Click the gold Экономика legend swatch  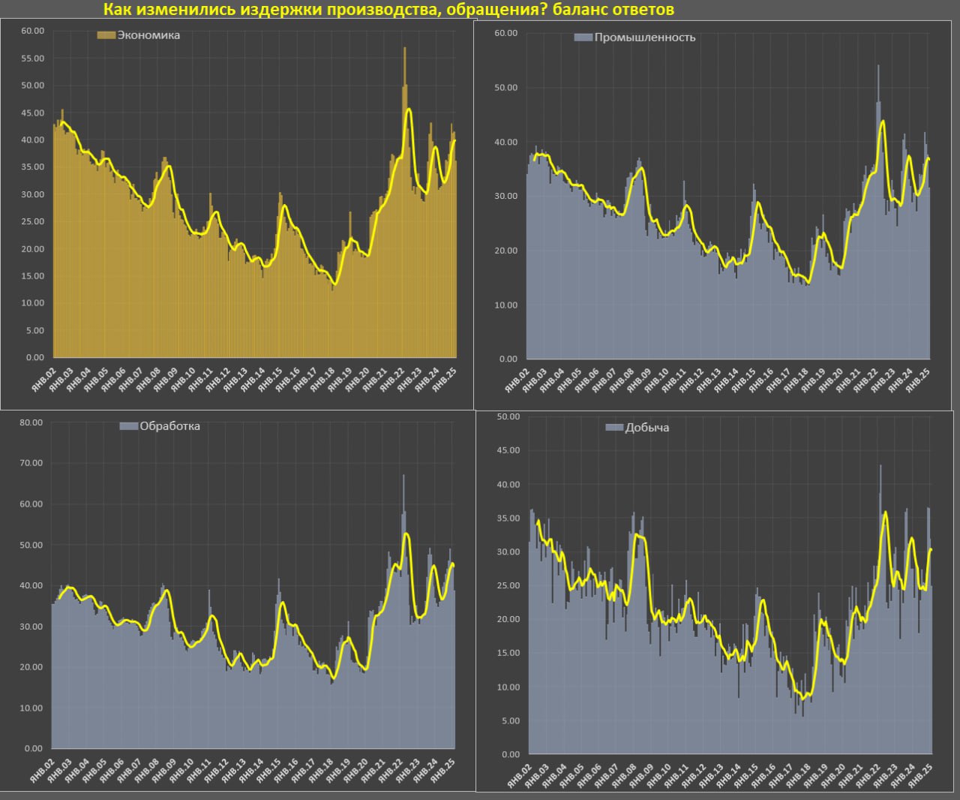coord(106,35)
